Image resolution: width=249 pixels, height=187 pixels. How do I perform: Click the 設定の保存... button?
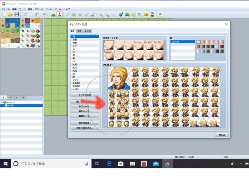(x=85, y=123)
